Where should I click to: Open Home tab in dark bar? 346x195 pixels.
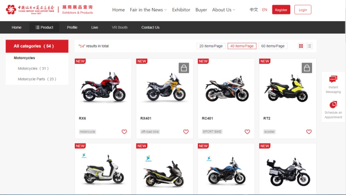(x=17, y=27)
